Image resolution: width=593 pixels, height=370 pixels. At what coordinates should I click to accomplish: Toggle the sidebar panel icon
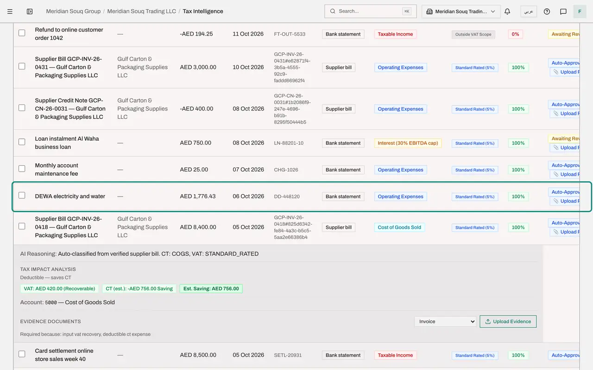click(x=30, y=11)
